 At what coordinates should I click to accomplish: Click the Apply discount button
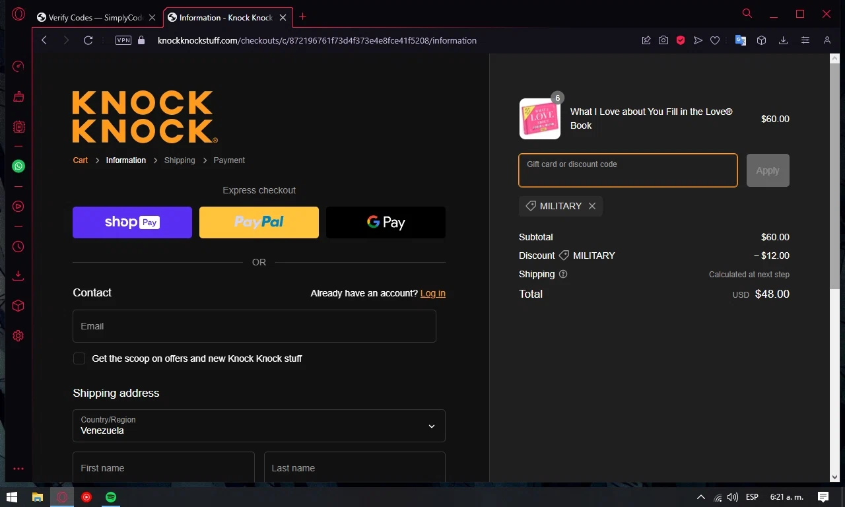point(768,170)
